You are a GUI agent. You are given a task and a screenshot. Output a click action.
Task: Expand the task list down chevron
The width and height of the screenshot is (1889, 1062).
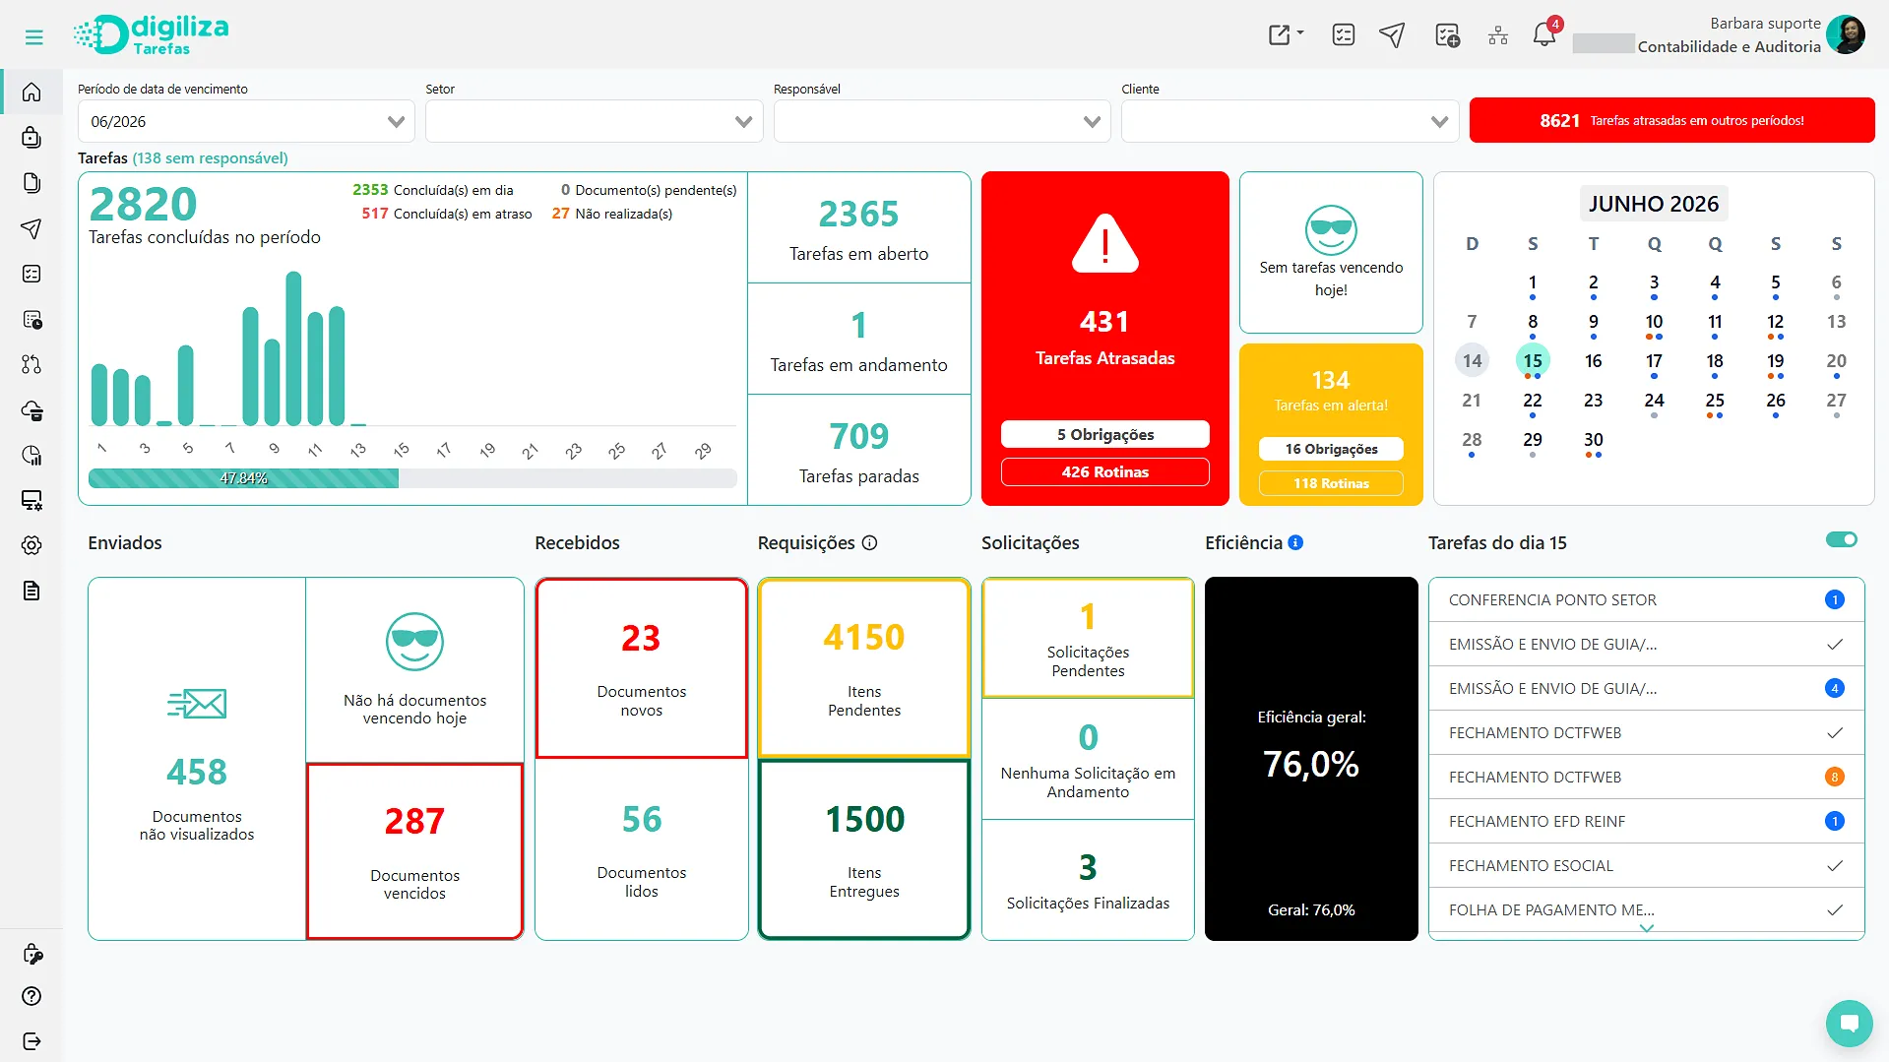1646,928
